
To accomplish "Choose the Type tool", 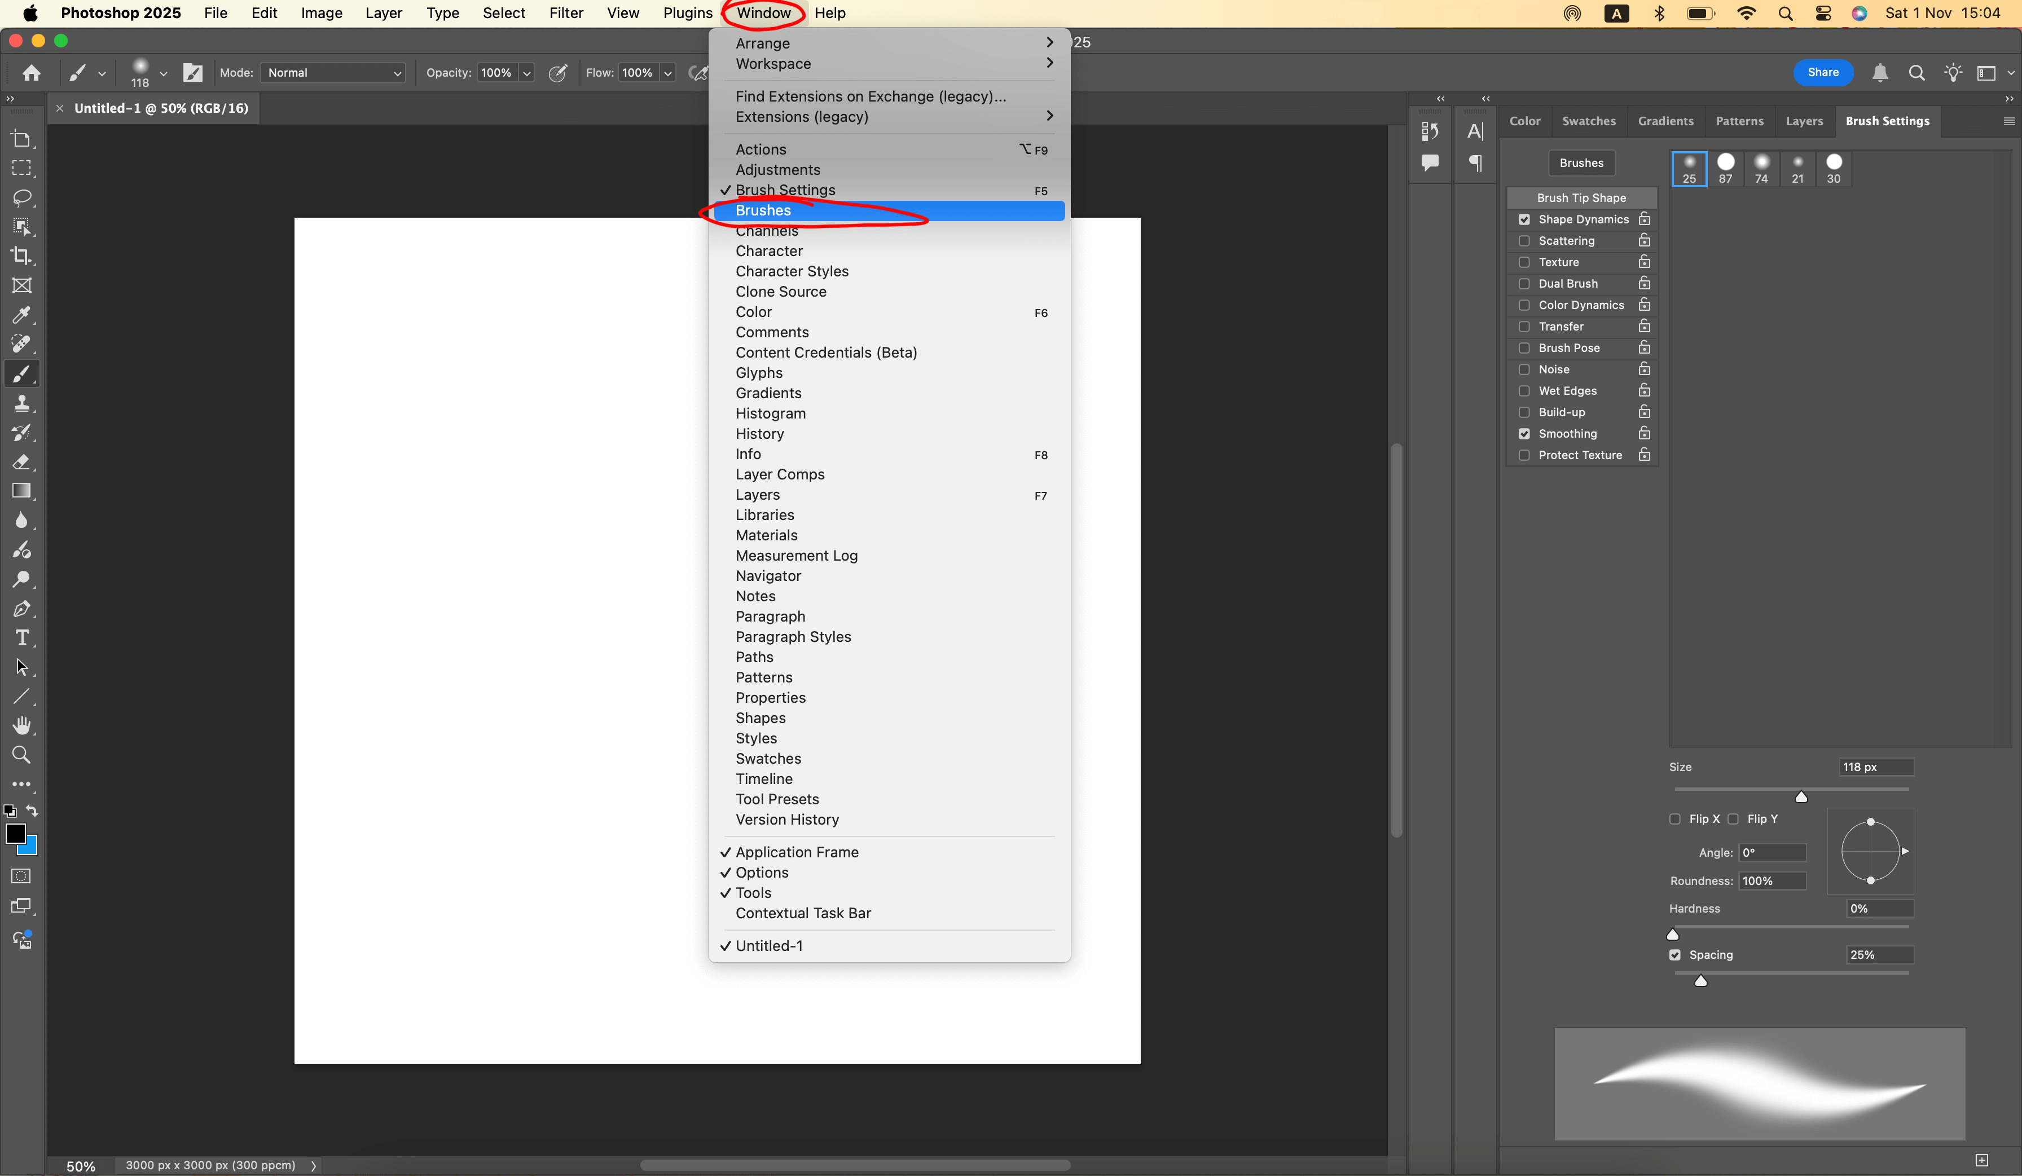I will pos(21,638).
